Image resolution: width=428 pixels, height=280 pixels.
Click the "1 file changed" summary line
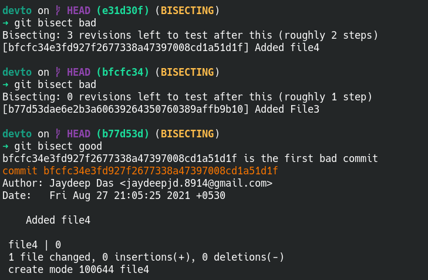click(x=146, y=257)
